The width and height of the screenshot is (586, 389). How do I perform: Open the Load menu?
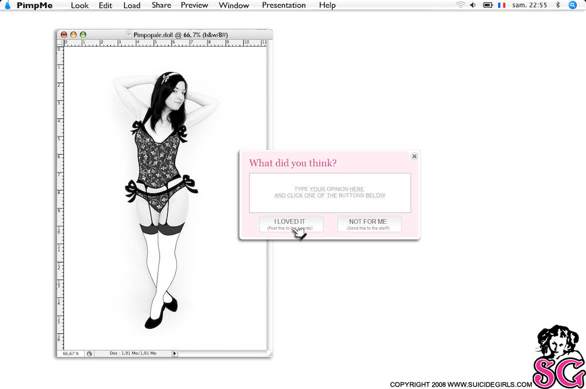(x=132, y=5)
